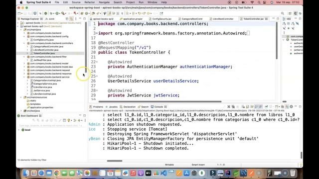Click the Apple menu icon
The width and height of the screenshot is (319, 179).
(21, 2)
